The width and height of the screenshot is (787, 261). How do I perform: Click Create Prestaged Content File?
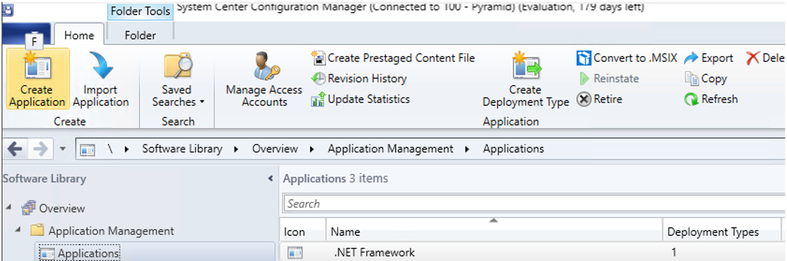coord(393,58)
